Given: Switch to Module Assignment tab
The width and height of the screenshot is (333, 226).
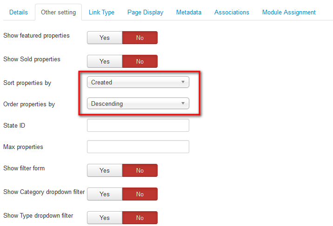Looking at the screenshot, I should tap(289, 12).
